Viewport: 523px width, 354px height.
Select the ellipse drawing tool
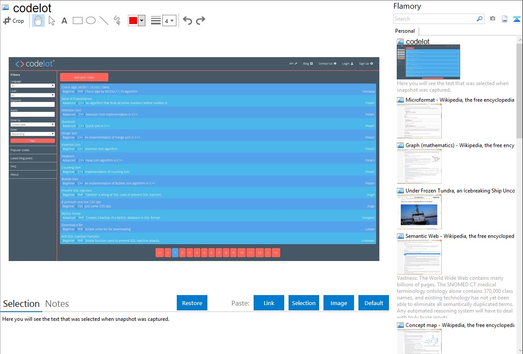91,21
